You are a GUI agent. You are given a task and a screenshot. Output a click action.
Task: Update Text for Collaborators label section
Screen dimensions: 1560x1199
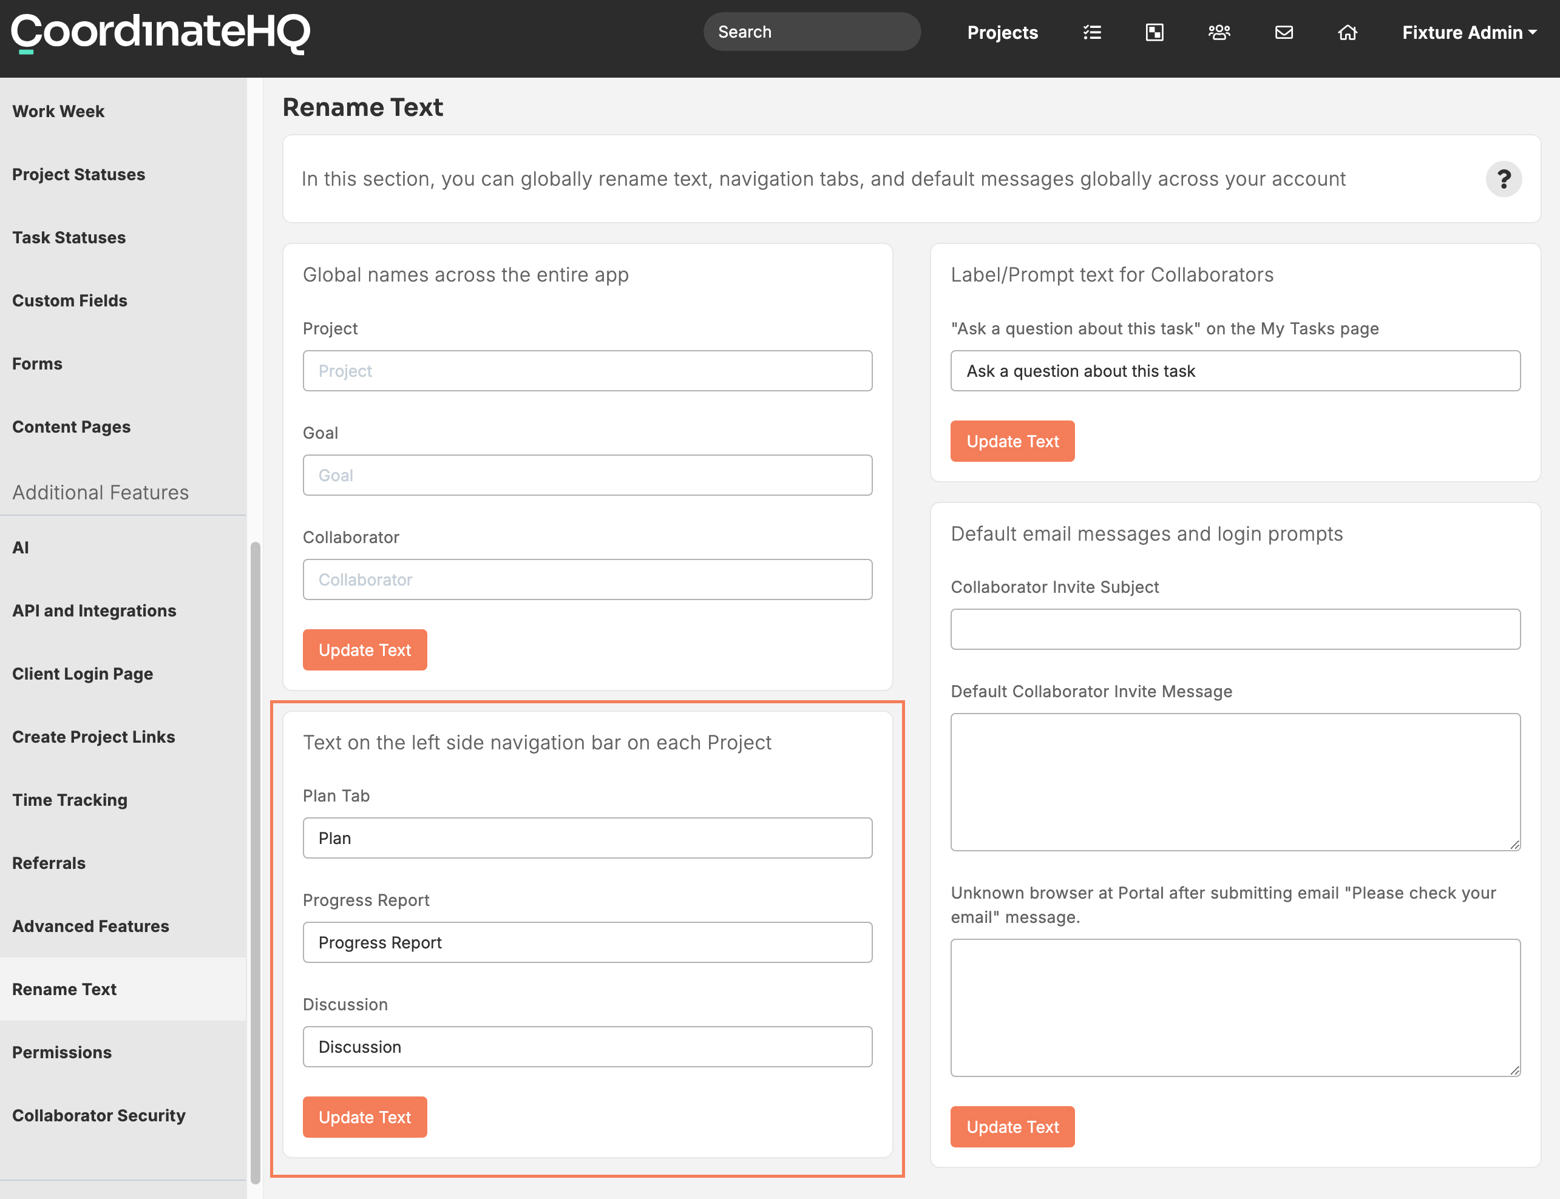coord(1012,441)
